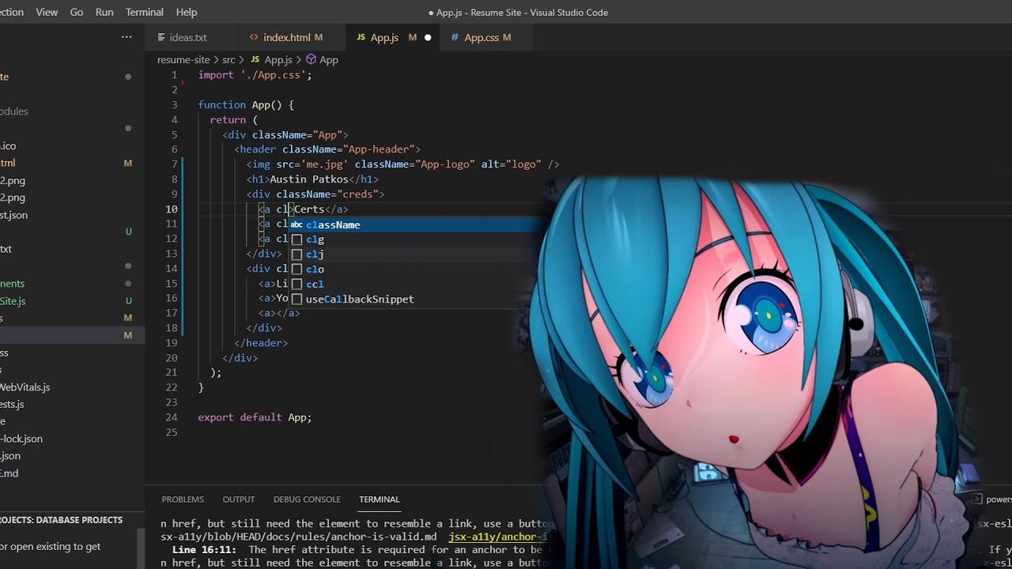Click the Austin Patkos h1 line
Image resolution: width=1012 pixels, height=569 pixels.
[312, 179]
